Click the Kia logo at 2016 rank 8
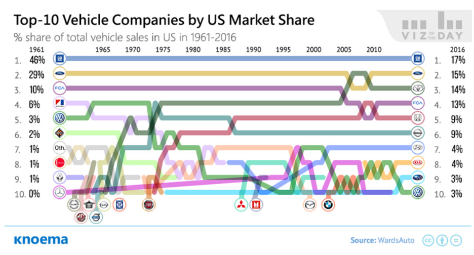The width and height of the screenshot is (474, 255). coord(418,162)
